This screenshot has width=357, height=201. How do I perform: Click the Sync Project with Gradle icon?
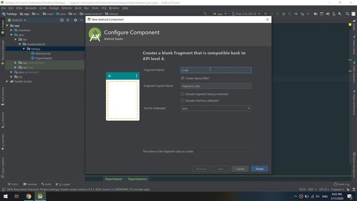pos(327,14)
